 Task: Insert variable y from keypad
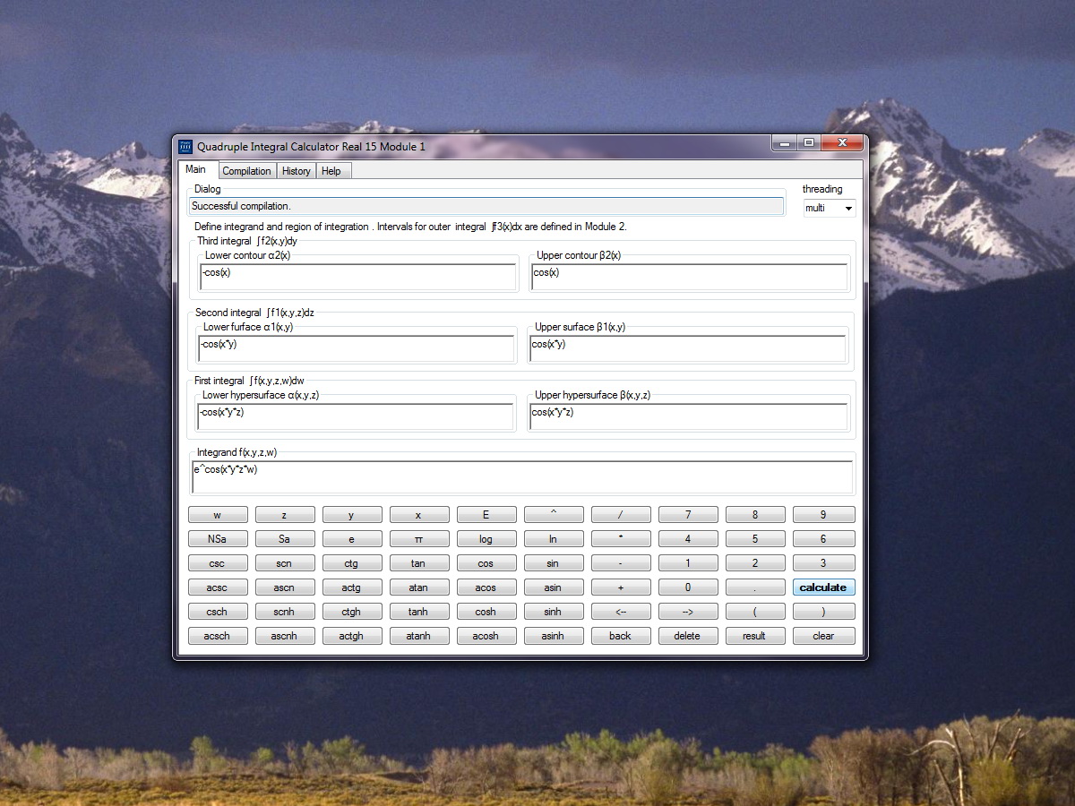point(352,515)
